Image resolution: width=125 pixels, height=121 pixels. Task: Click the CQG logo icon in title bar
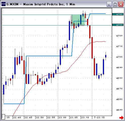tap(4, 4)
